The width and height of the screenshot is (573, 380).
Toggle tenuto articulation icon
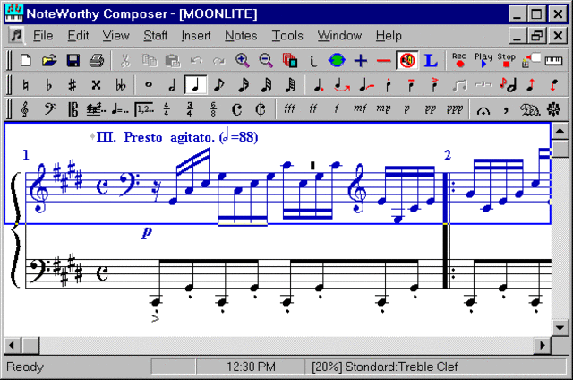click(411, 85)
